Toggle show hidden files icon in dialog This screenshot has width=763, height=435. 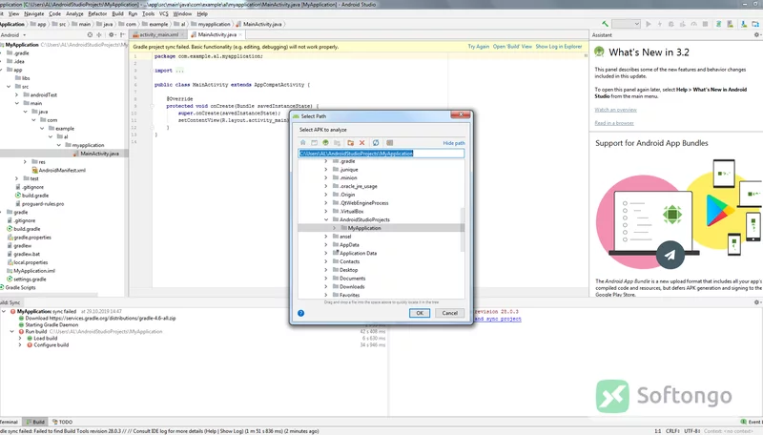pos(389,142)
